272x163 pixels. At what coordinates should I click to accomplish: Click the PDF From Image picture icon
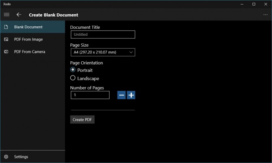pyautogui.click(x=6, y=40)
